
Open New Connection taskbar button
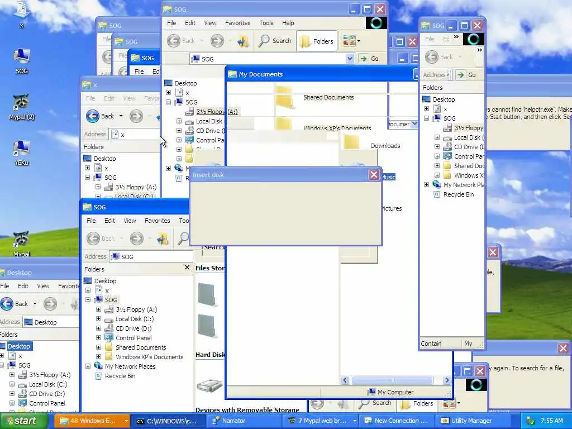pyautogui.click(x=396, y=421)
